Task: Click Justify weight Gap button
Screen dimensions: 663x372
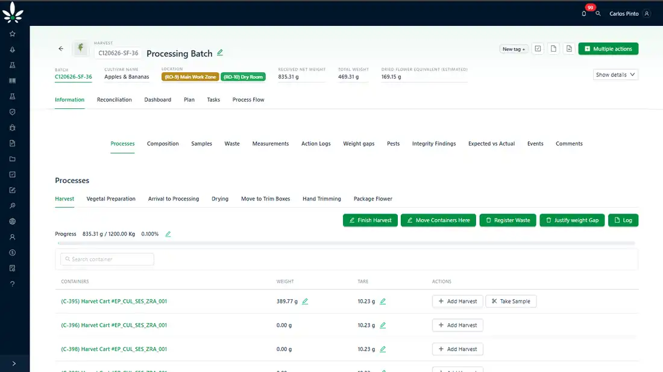Action: 572,220
